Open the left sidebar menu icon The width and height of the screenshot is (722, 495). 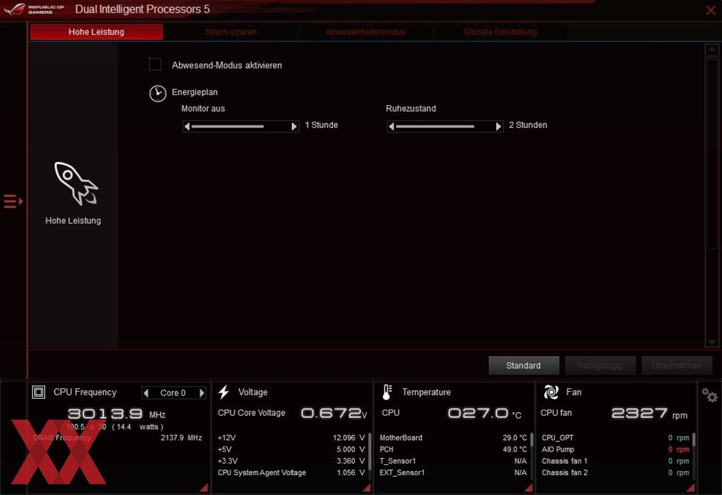coord(13,201)
